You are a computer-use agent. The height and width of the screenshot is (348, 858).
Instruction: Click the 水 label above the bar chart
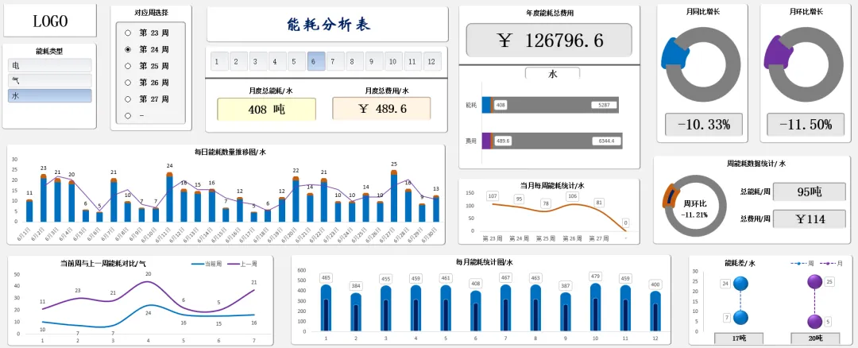(552, 74)
